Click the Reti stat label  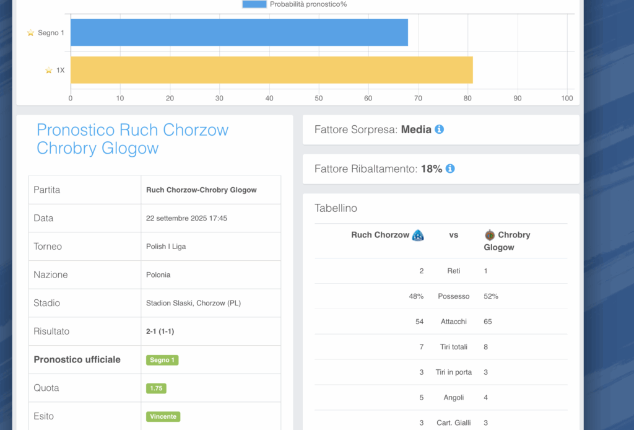click(x=454, y=271)
